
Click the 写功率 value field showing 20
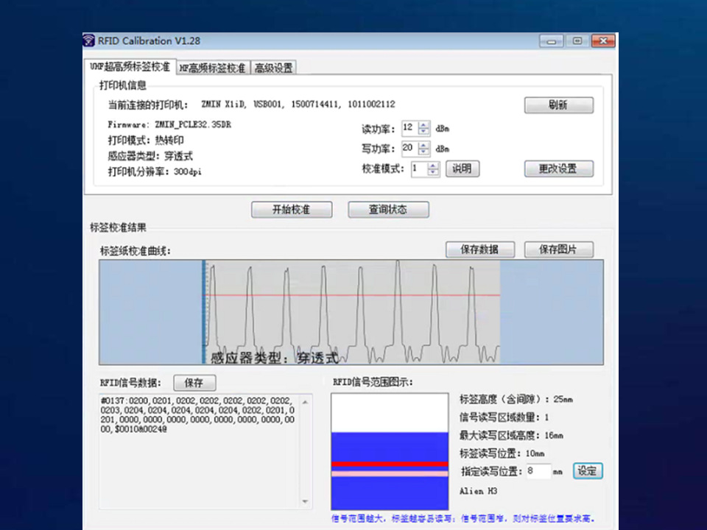click(410, 148)
